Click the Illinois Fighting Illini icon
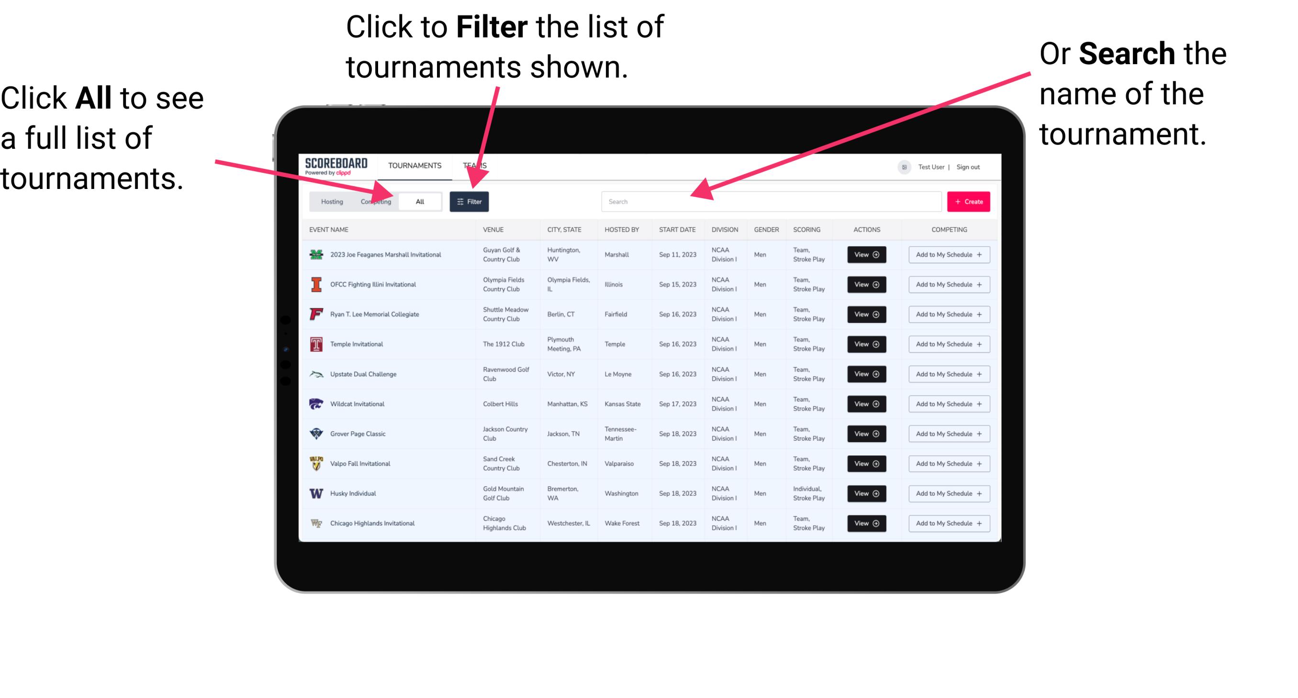Image resolution: width=1298 pixels, height=698 pixels. (315, 285)
